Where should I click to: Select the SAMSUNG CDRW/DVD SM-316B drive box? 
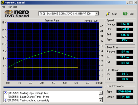coord(69,13)
